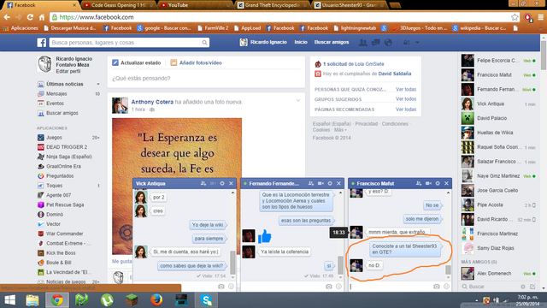The image size is (547, 308).
Task: Open Buscar amigos in the top bar
Action: [x=332, y=42]
